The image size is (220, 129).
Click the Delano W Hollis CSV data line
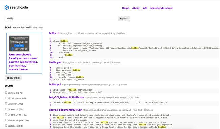pos(110,103)
